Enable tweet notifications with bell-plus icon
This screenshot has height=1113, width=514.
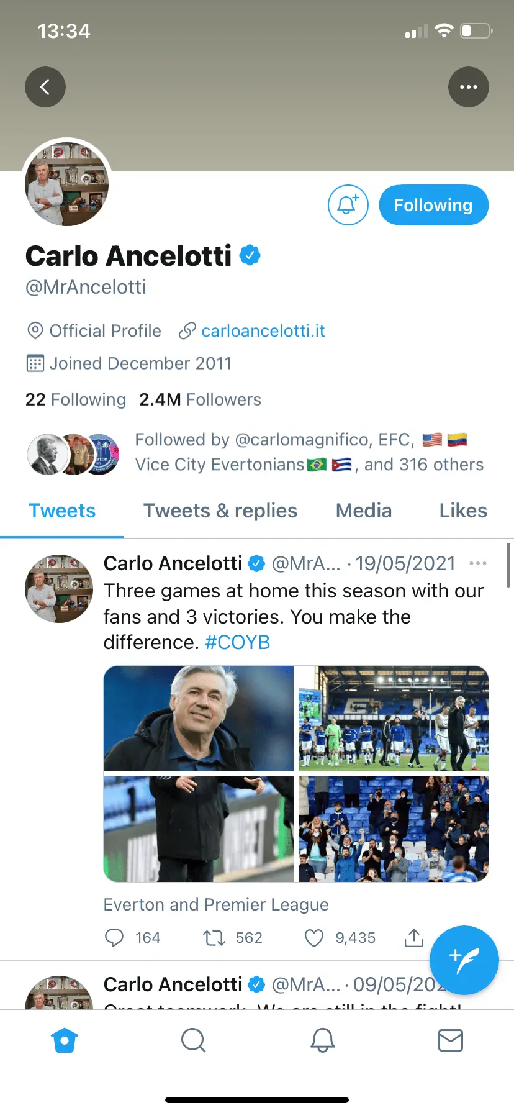click(348, 205)
